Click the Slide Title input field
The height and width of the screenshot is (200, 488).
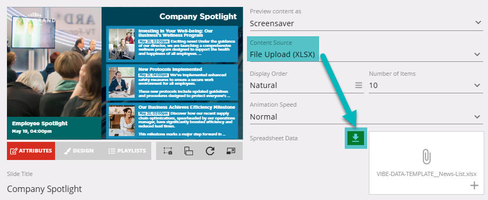[x=125, y=189]
